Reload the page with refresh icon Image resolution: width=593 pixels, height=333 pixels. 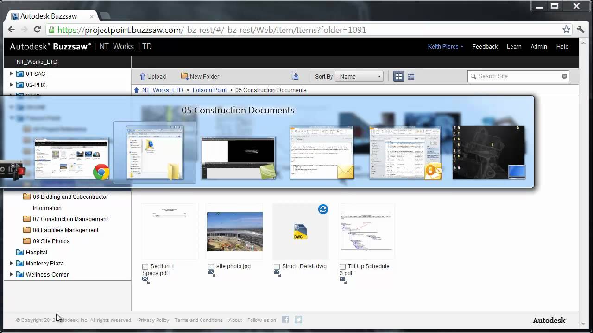(38, 30)
